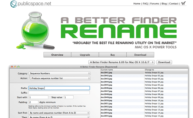Switch to the Overview tab
The image size is (193, 118).
point(57,55)
